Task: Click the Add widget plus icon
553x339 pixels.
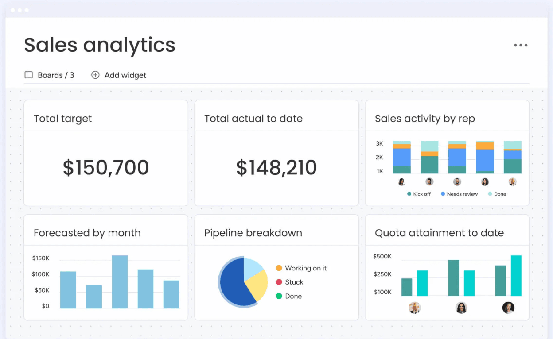Action: pyautogui.click(x=95, y=75)
